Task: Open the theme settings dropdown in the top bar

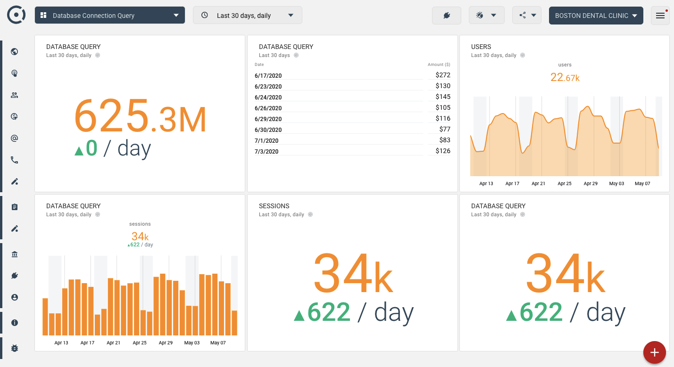Action: [486, 16]
